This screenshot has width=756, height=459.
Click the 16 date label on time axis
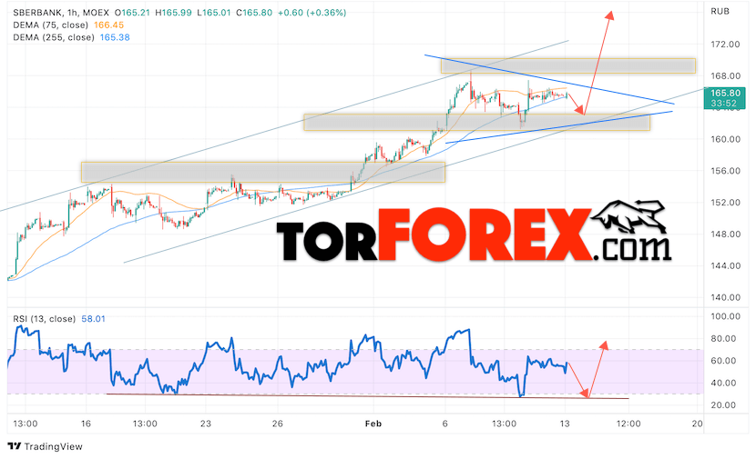click(x=86, y=424)
